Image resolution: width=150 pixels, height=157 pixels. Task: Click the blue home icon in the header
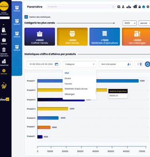144,7
